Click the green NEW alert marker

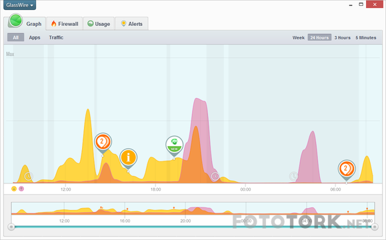174,146
